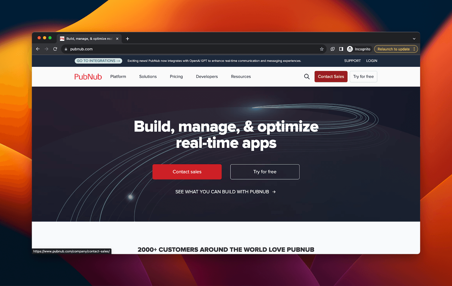Open the LOGIN link

[x=371, y=61]
